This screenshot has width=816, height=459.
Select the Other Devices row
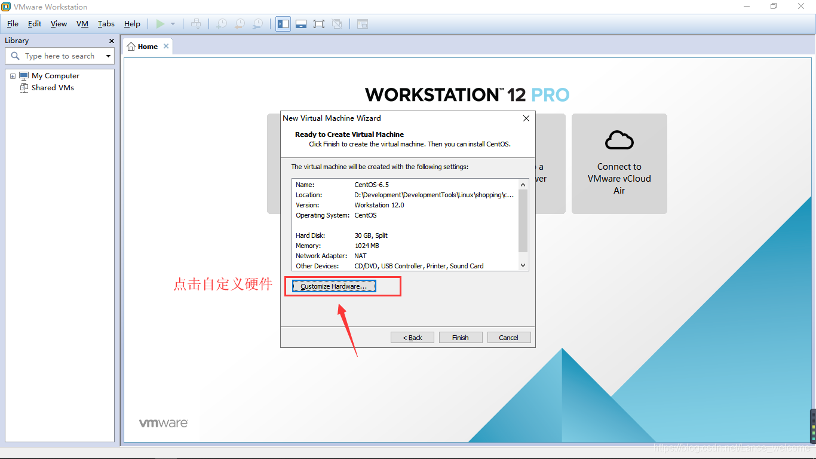(x=405, y=266)
